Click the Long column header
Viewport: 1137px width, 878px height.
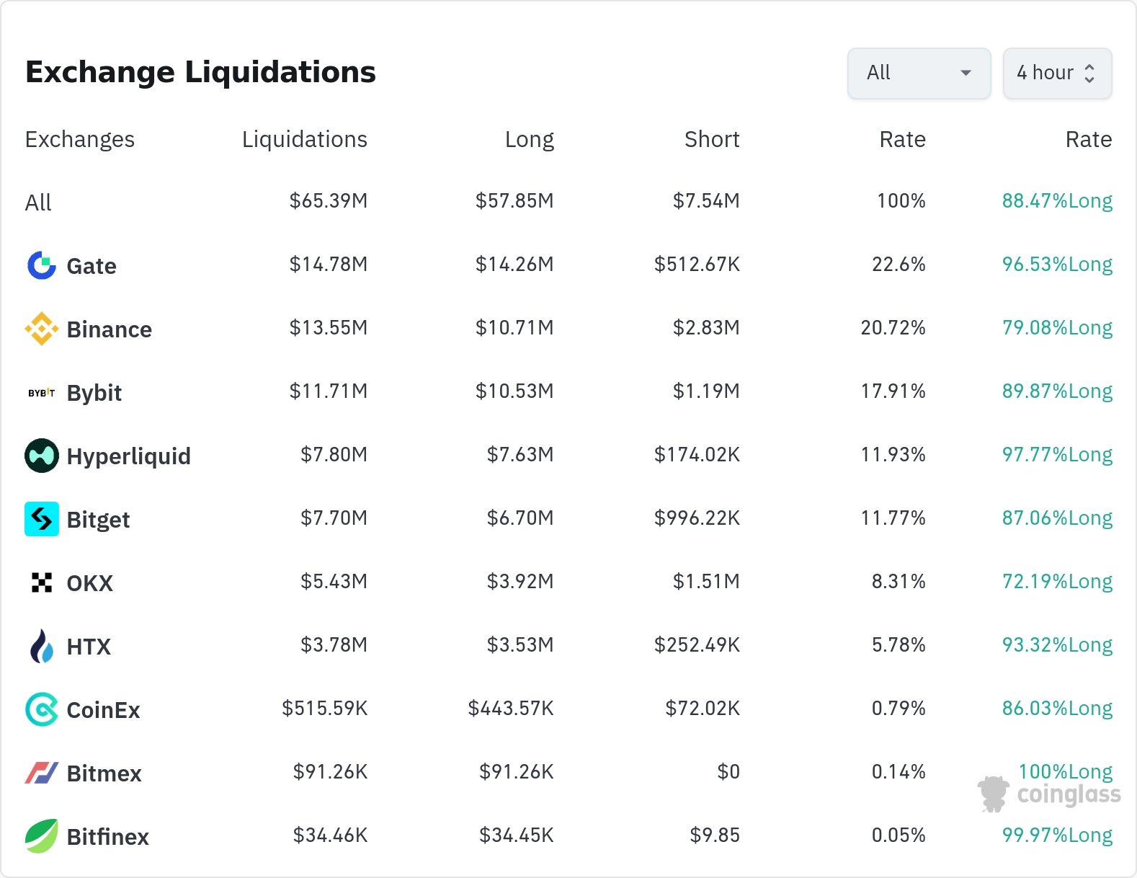(529, 139)
